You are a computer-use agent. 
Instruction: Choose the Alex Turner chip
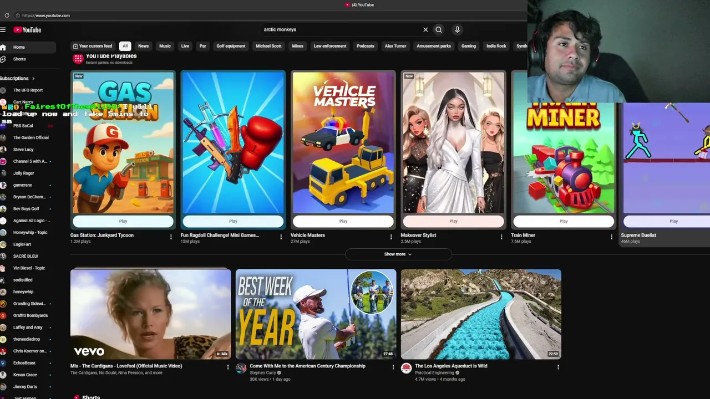395,46
